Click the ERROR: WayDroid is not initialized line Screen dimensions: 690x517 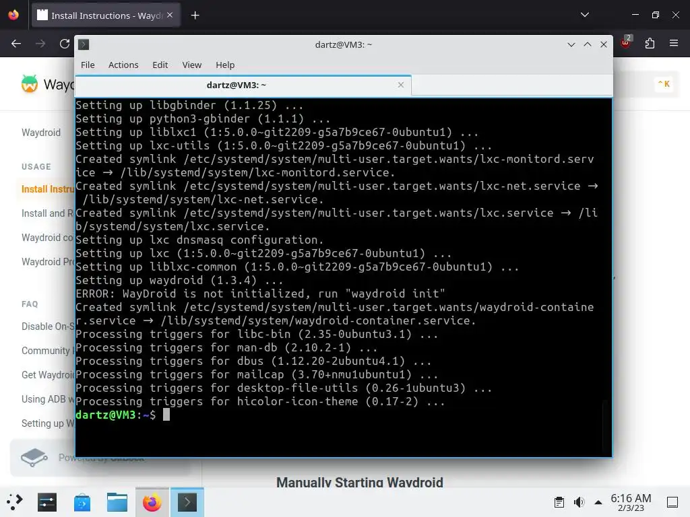tap(260, 294)
